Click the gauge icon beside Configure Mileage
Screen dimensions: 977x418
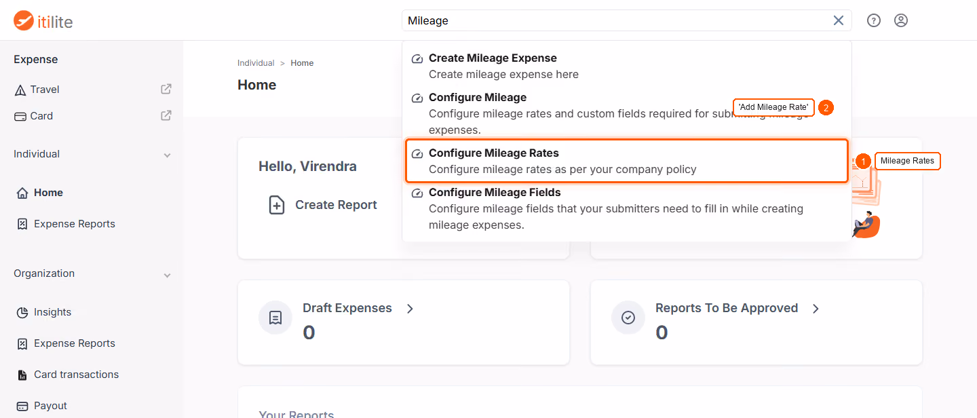[417, 98]
